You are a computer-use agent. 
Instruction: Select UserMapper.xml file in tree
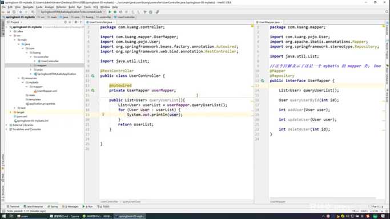coord(45,91)
